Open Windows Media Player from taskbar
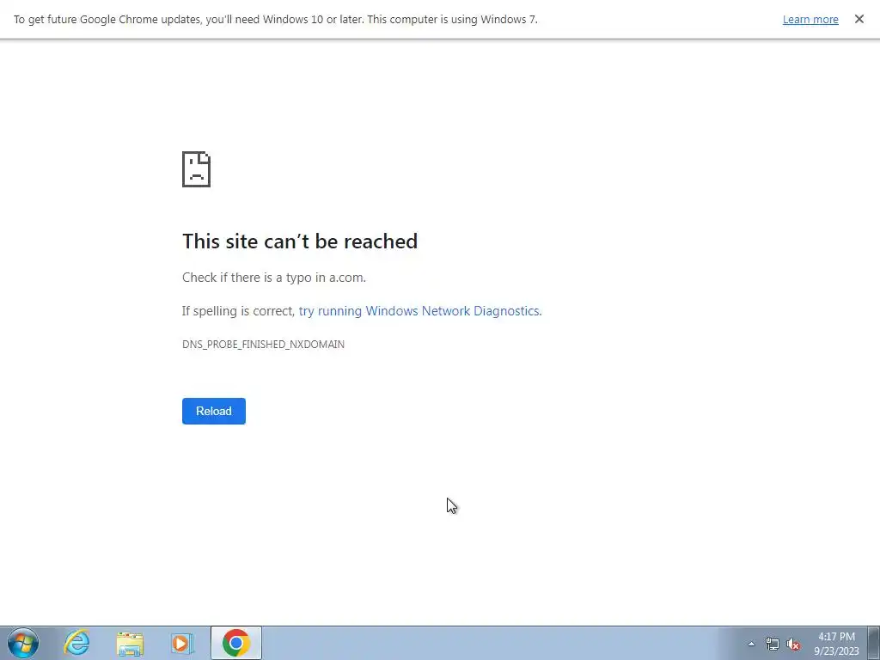880x660 pixels. (182, 643)
